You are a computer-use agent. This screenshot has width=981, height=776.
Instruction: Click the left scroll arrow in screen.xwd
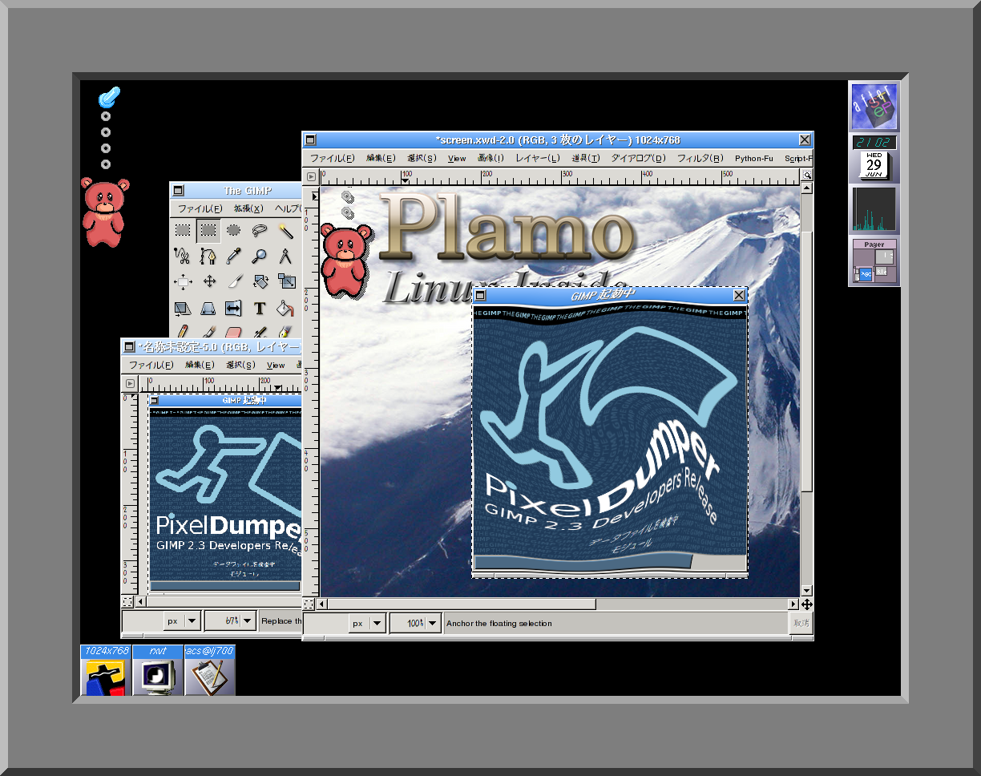tap(323, 604)
